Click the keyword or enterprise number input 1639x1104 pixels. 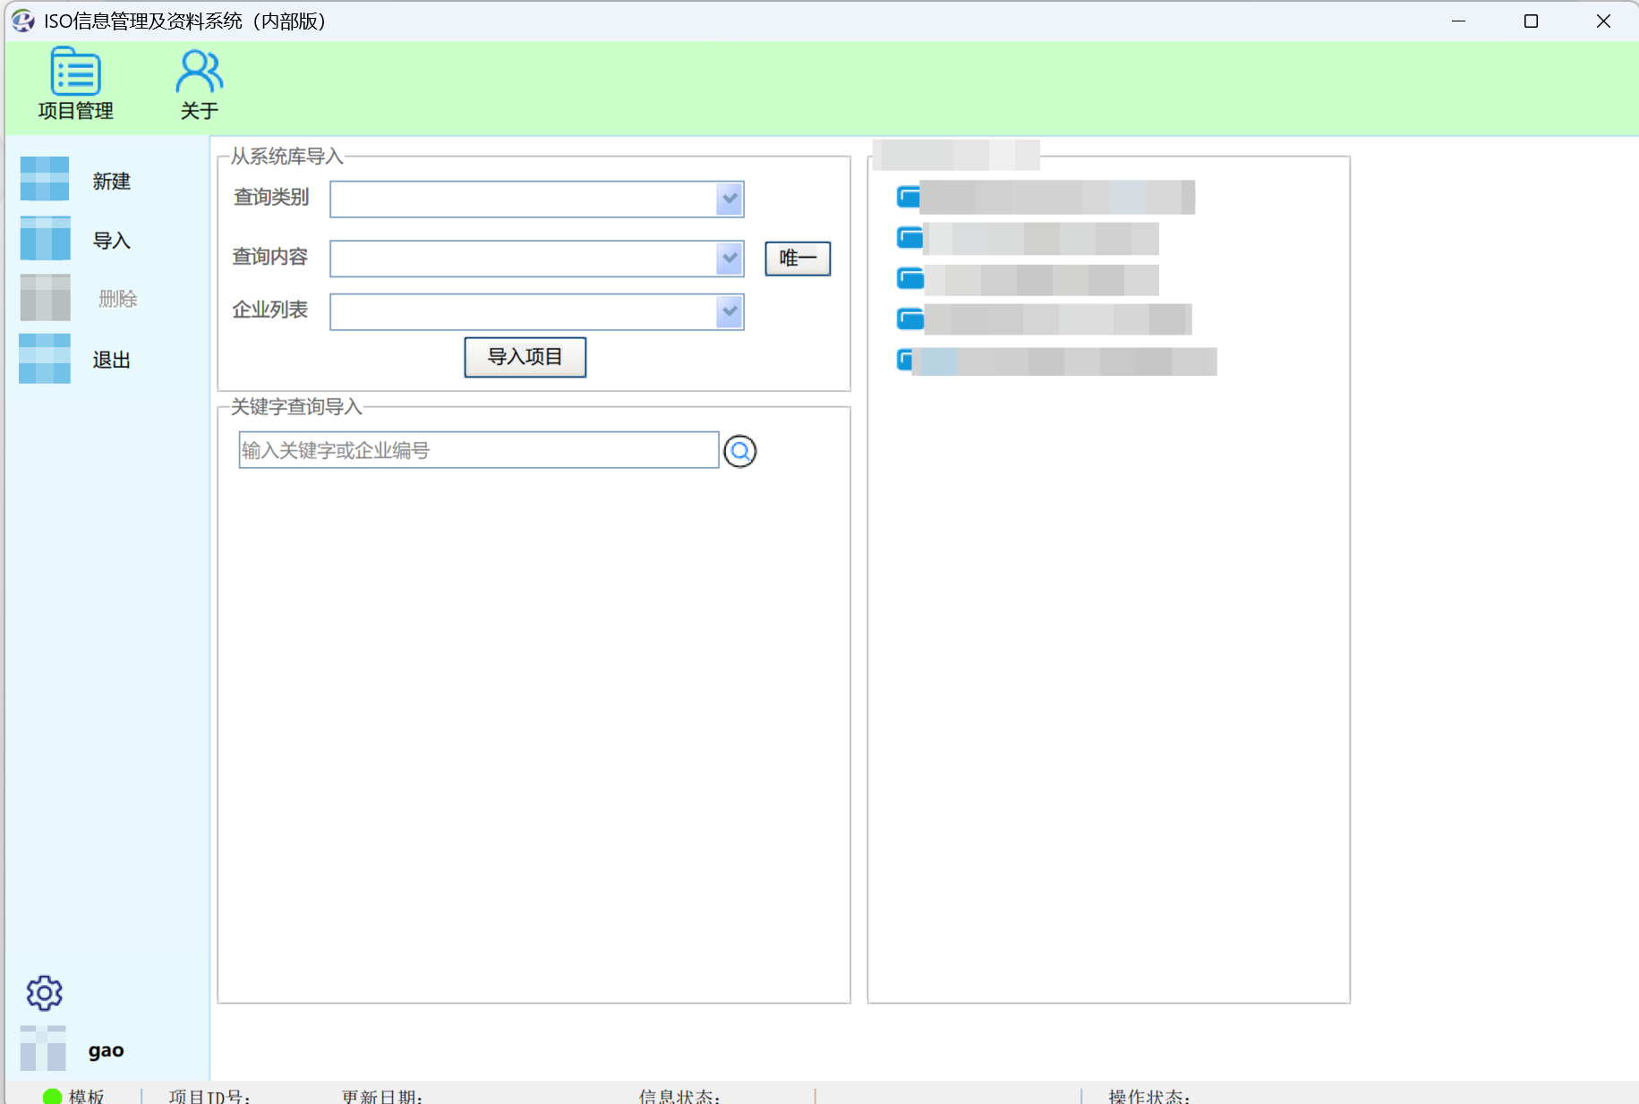[478, 450]
